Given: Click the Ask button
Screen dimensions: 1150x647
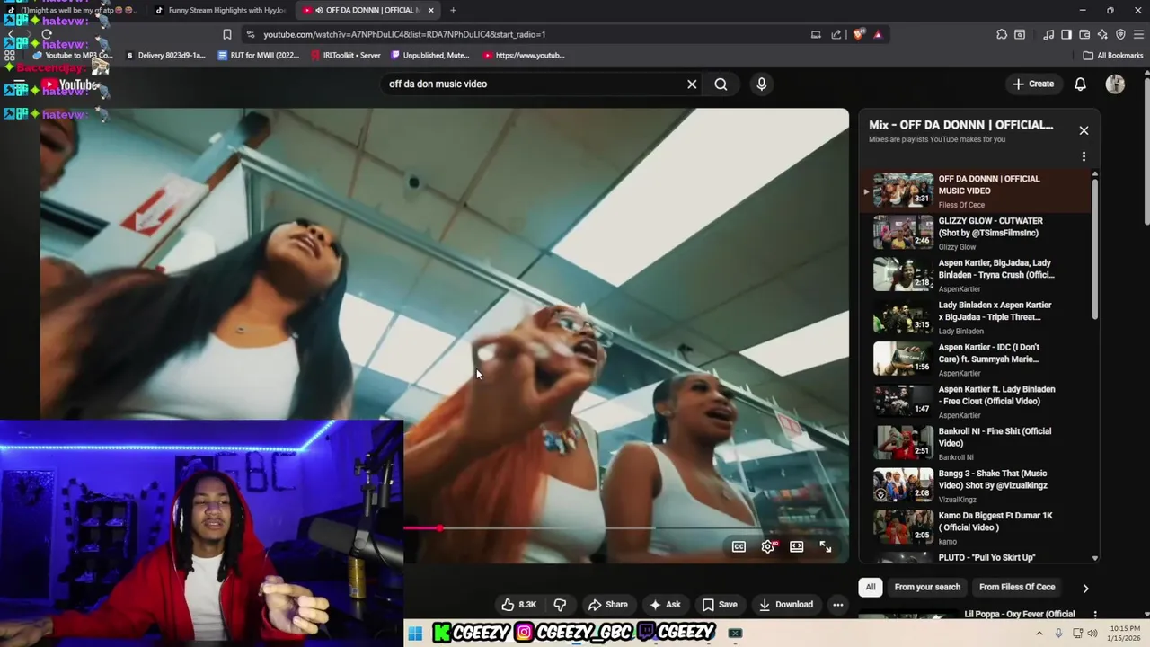Looking at the screenshot, I should click(x=666, y=605).
